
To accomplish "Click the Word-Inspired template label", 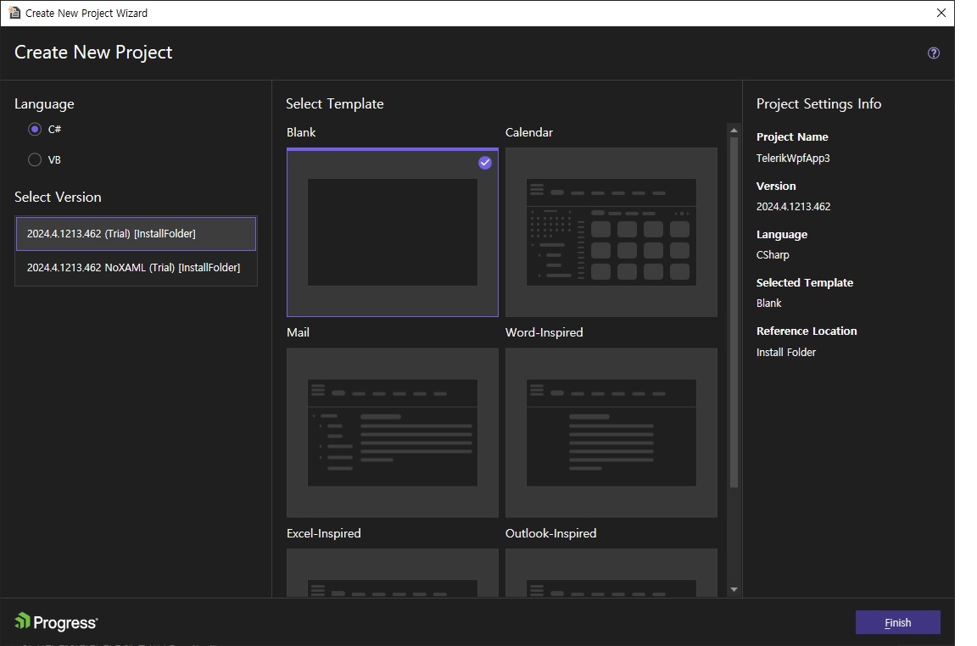I will [544, 332].
